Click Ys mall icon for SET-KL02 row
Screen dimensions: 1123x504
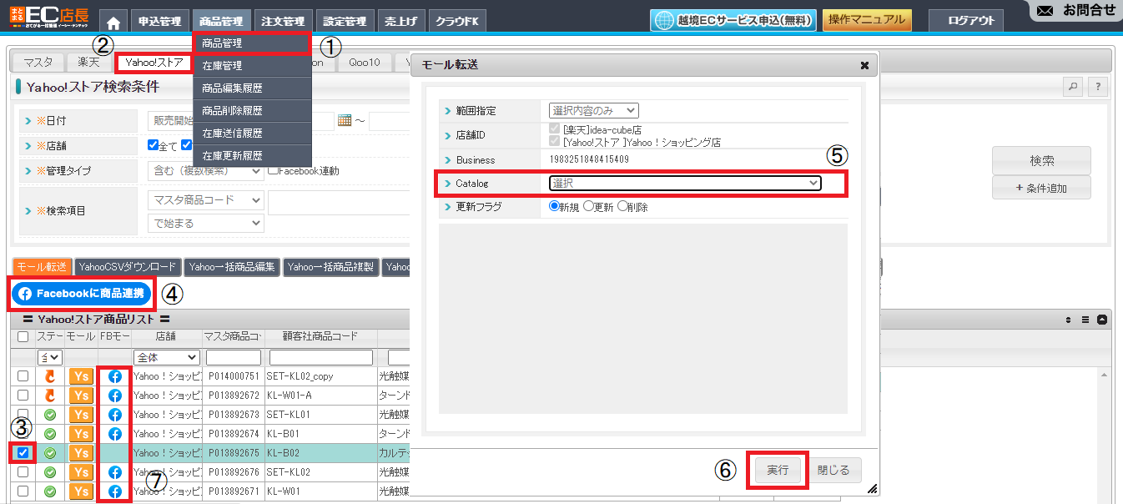(81, 472)
